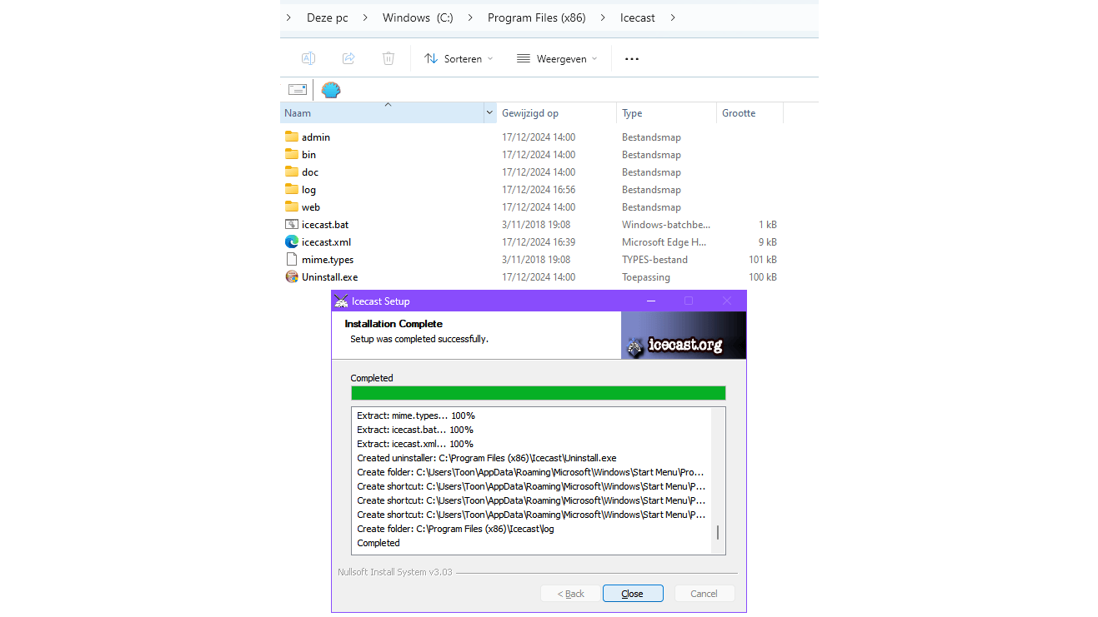
Task: Click the green installation progress bar
Action: [x=539, y=393]
